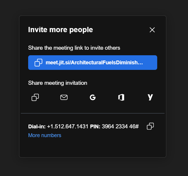Copy the meet.jit.si meeting link
188x176 pixels.
point(93,63)
